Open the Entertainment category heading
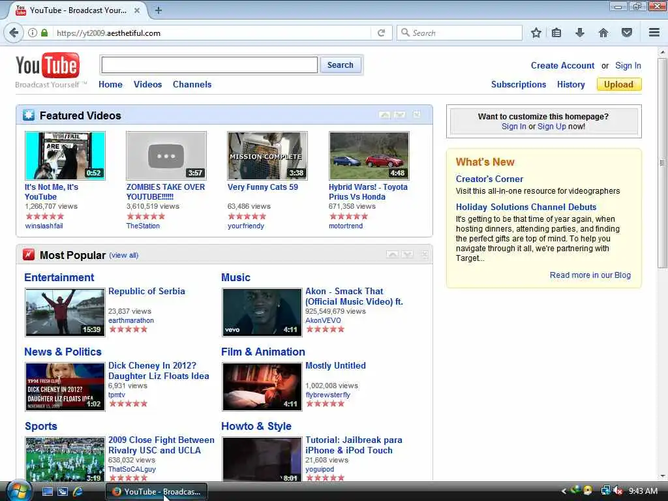 coord(59,277)
